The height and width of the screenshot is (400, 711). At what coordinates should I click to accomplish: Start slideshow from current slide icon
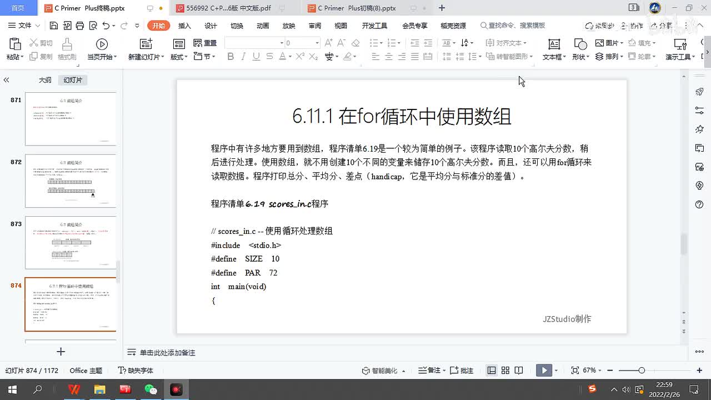tap(102, 44)
